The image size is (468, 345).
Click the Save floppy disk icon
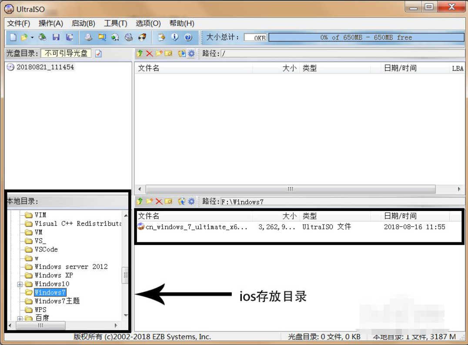point(56,37)
